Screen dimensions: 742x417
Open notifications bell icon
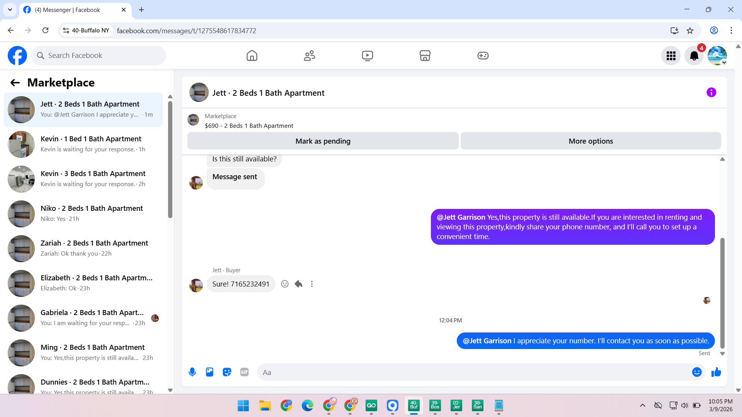point(694,56)
